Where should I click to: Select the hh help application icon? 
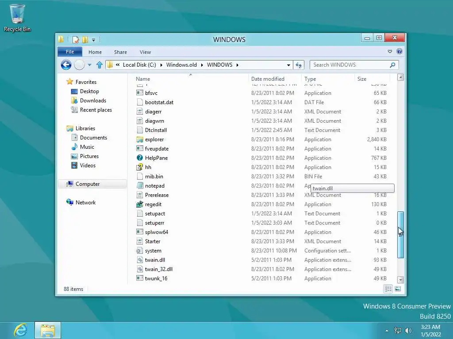click(140, 167)
